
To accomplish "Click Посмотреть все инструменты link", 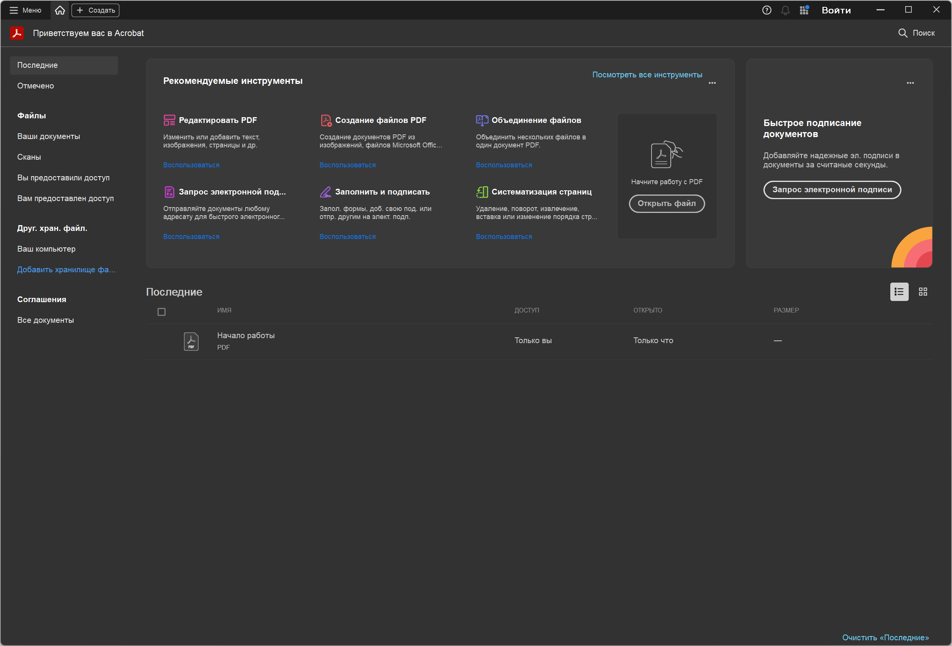I will tap(647, 75).
